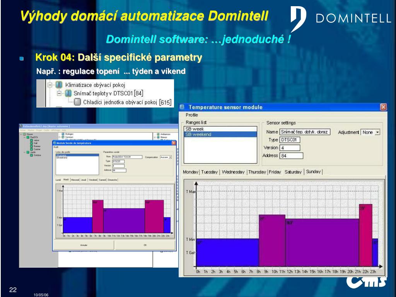Switch to the Friday tab

275,172
